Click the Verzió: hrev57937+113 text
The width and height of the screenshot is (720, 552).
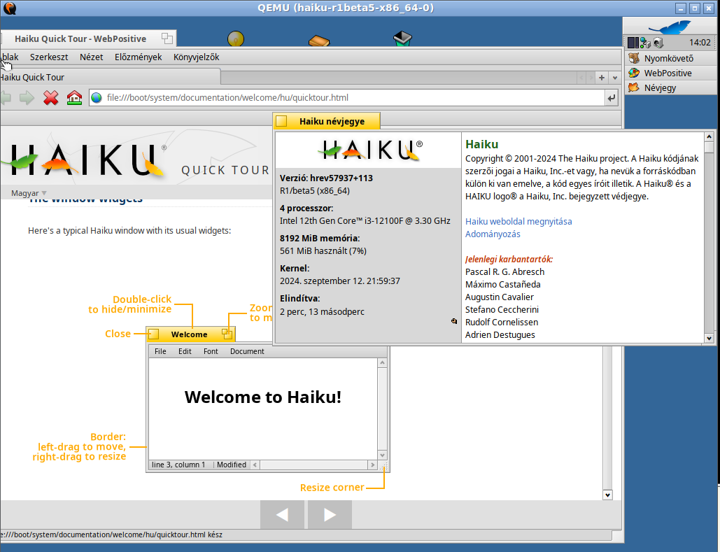326,178
